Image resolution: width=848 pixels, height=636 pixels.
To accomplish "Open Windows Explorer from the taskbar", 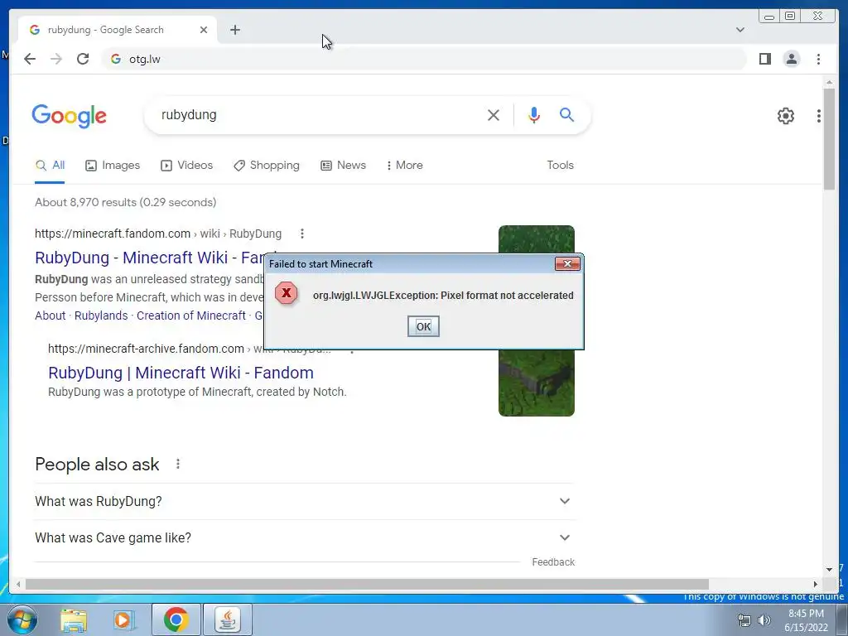I will point(73,619).
